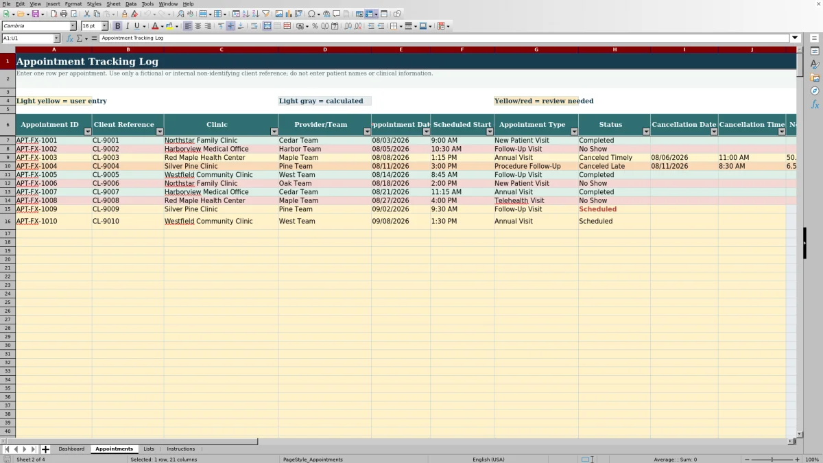
Task: Toggle Align Right
Action: [x=208, y=26]
